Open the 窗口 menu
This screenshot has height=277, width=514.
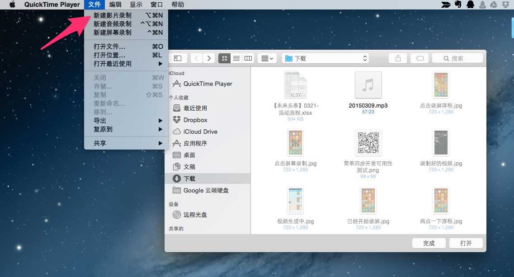(x=157, y=5)
